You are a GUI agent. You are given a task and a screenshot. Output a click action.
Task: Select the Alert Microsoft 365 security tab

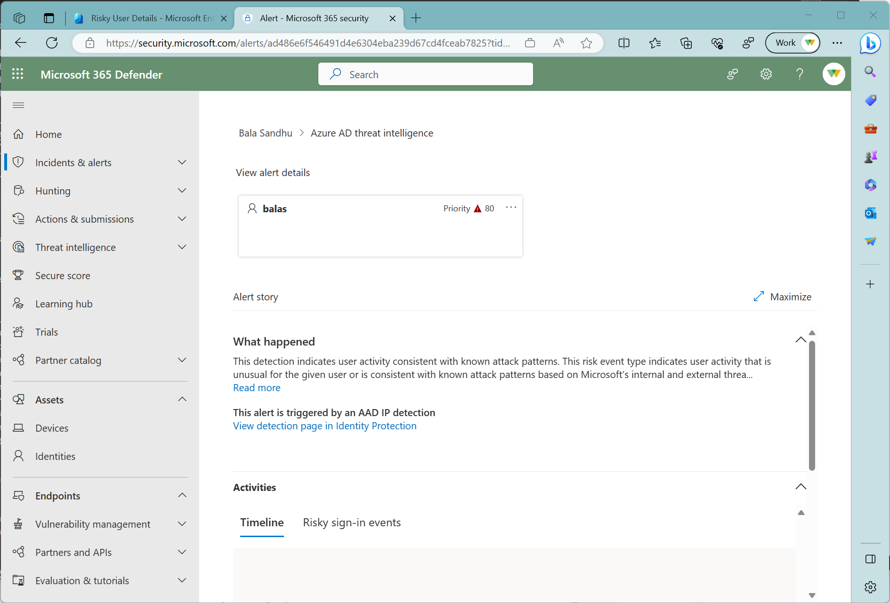(319, 18)
